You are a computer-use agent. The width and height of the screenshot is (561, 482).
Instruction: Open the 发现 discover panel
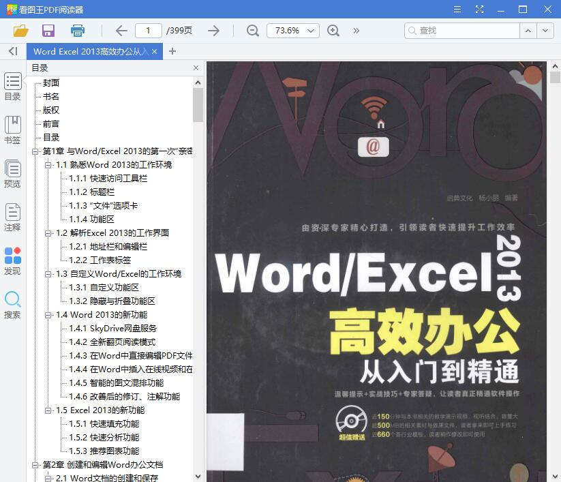pyautogui.click(x=12, y=261)
